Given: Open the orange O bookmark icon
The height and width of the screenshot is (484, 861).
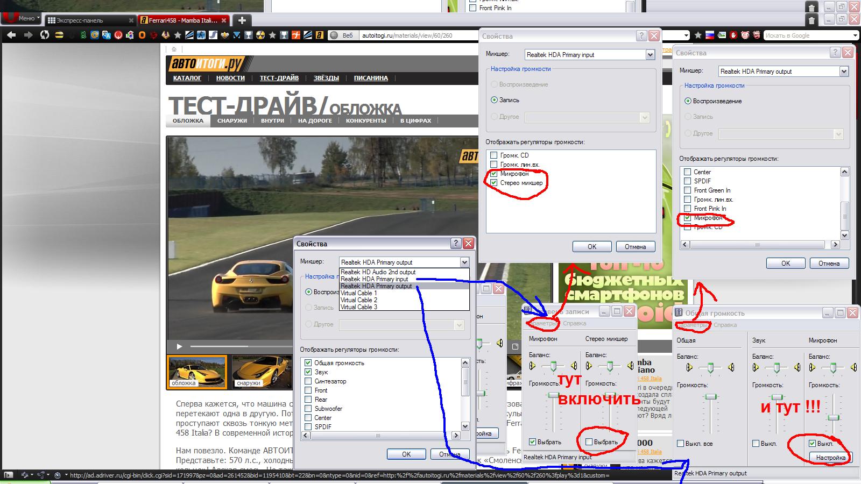Looking at the screenshot, I should tap(142, 35).
